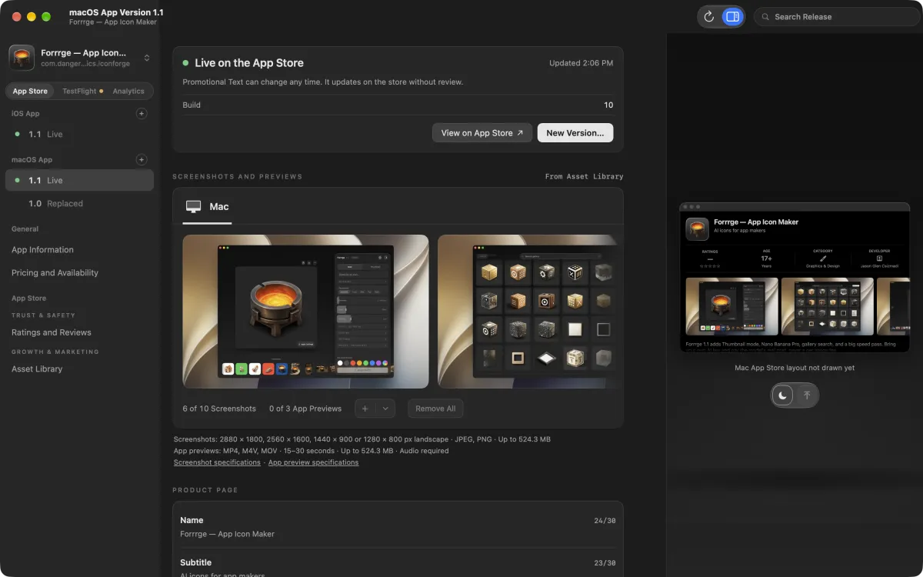
Task: Click '6 of 10 Screenshots' count
Action: (219, 409)
